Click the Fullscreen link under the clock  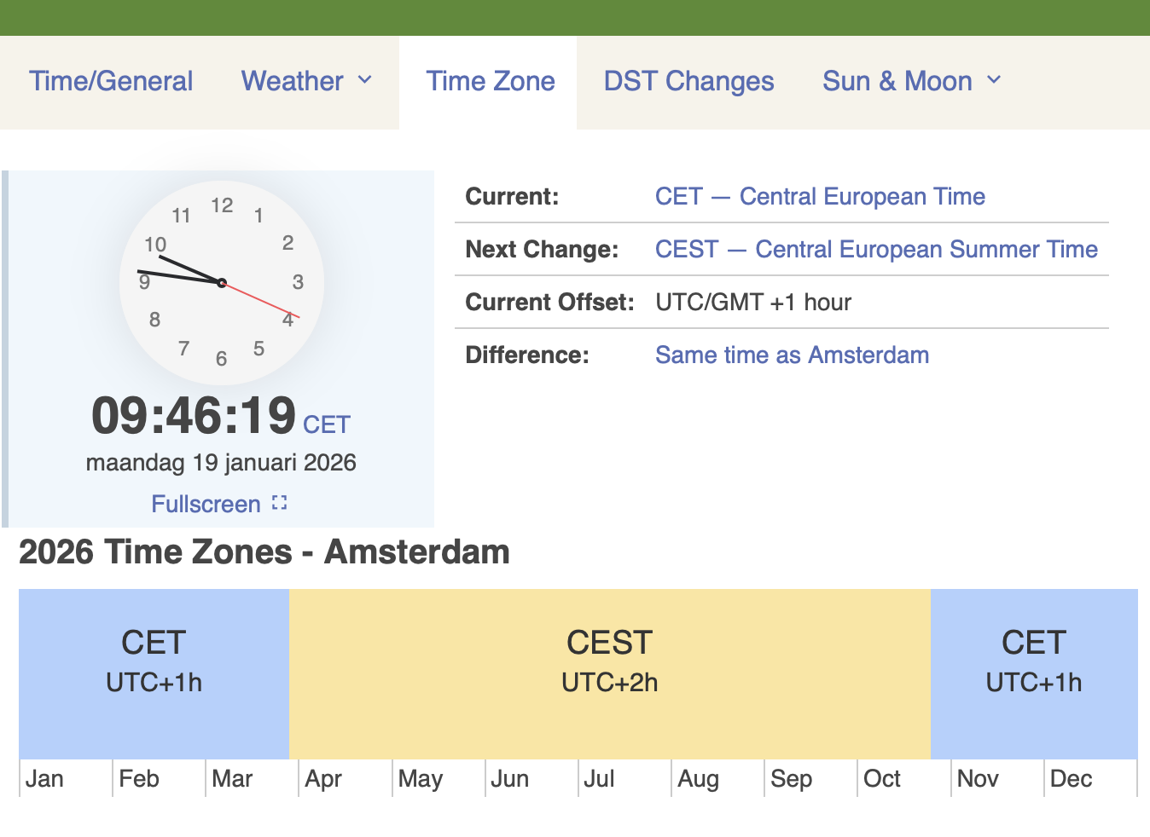pos(206,504)
